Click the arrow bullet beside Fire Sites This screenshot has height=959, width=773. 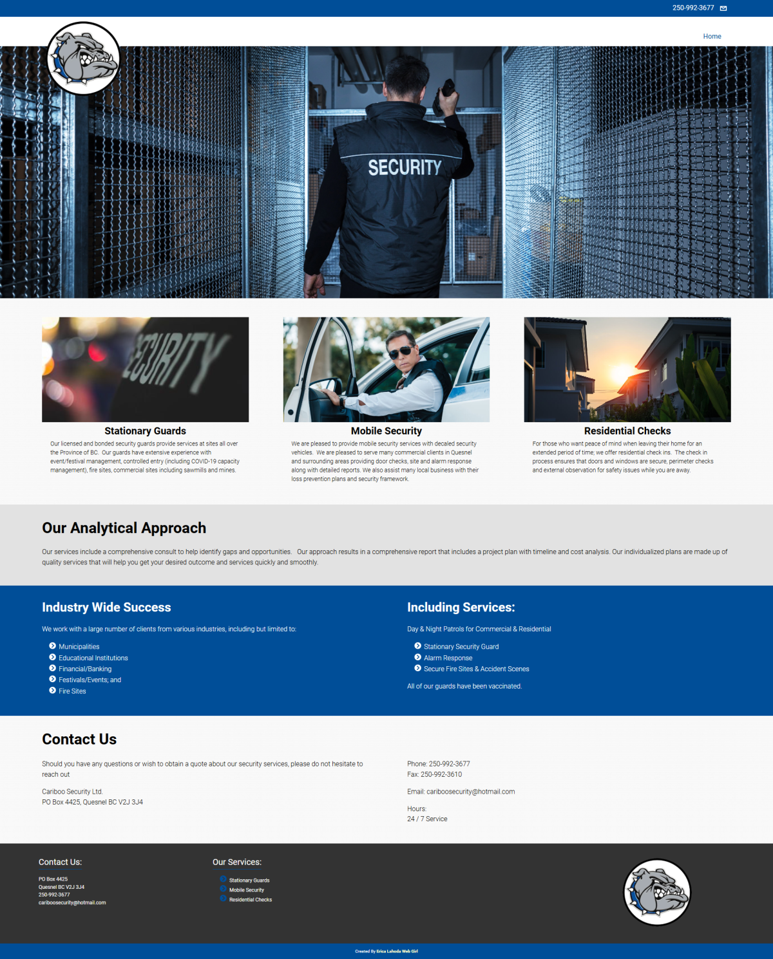tap(53, 691)
